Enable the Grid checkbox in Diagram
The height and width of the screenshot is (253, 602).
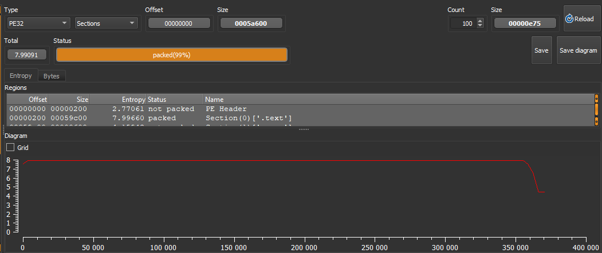(x=10, y=147)
